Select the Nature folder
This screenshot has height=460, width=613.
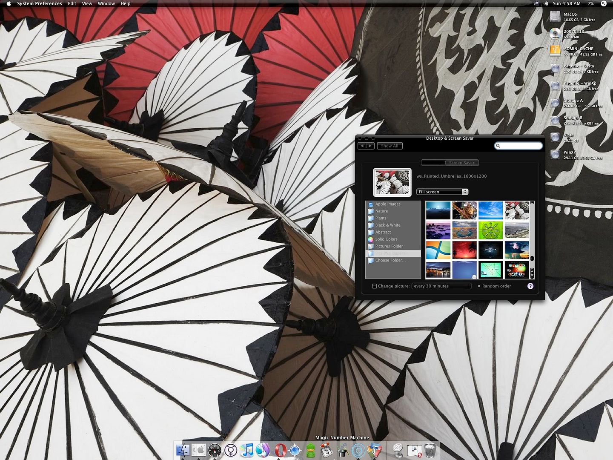393,211
